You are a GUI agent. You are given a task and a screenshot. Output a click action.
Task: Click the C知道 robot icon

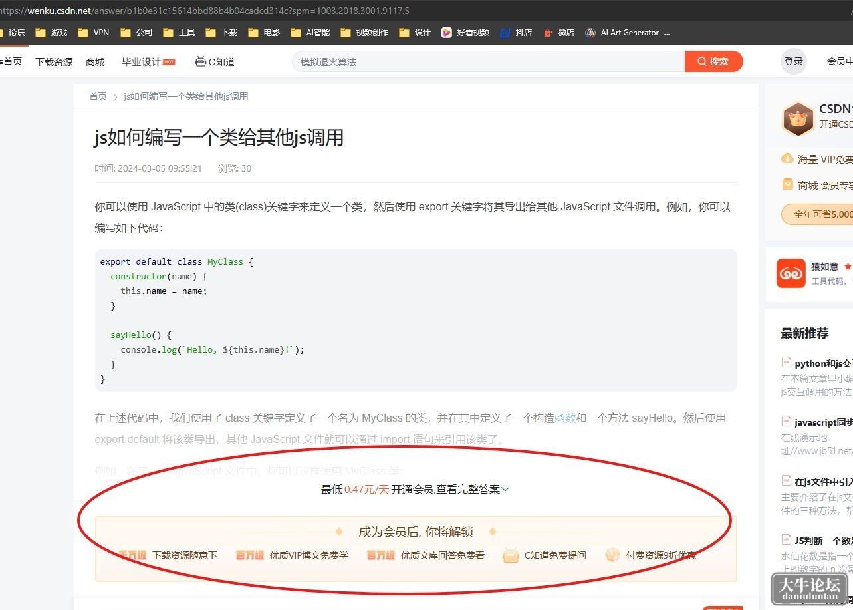click(200, 61)
